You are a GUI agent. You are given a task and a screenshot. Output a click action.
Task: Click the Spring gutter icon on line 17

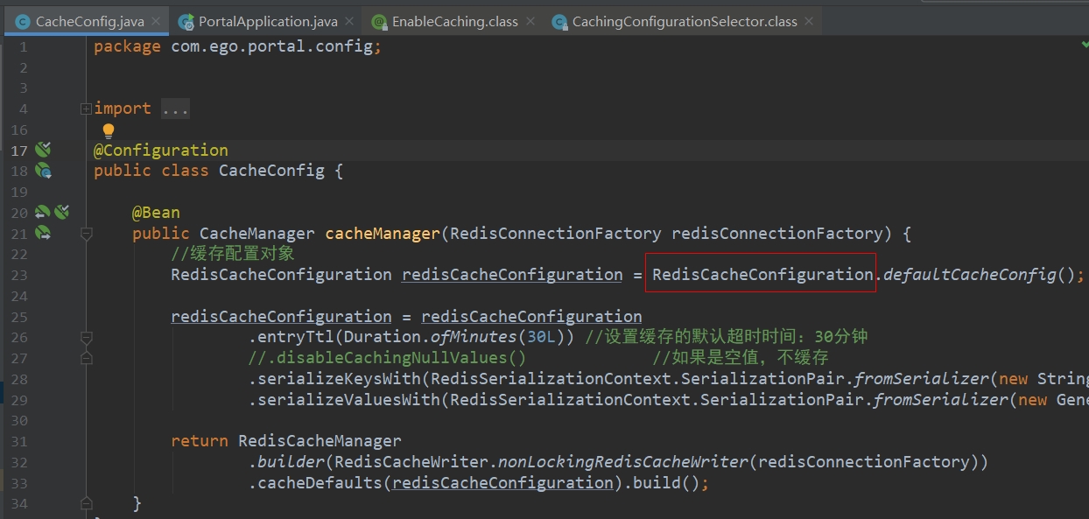(42, 150)
